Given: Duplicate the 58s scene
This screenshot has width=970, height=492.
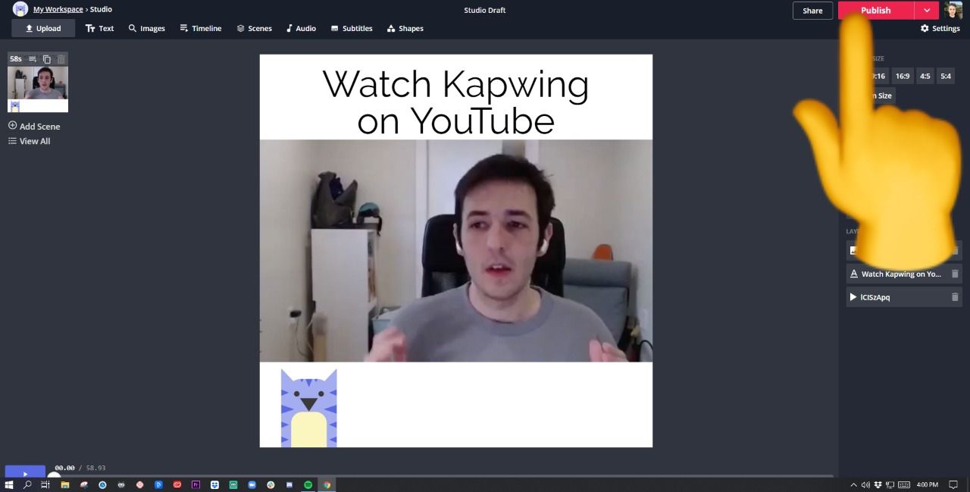Looking at the screenshot, I should (x=47, y=59).
